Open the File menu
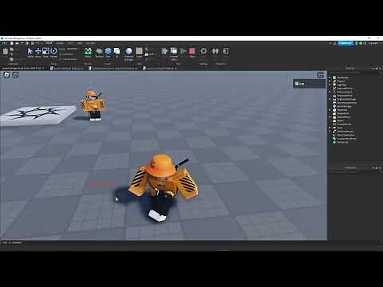This screenshot has height=287, width=383. click(x=5, y=43)
